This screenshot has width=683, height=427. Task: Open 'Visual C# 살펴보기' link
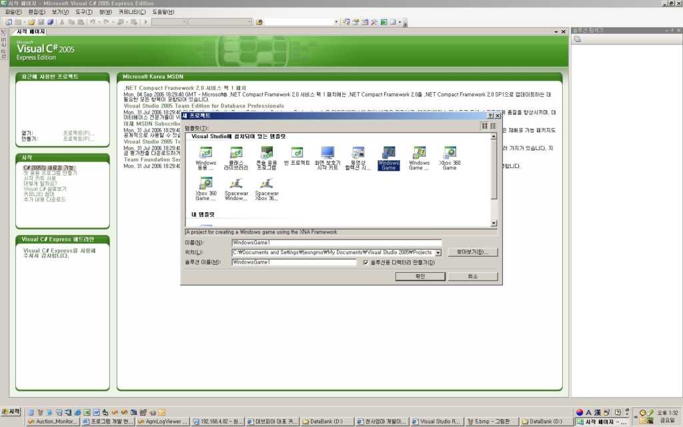pos(45,189)
